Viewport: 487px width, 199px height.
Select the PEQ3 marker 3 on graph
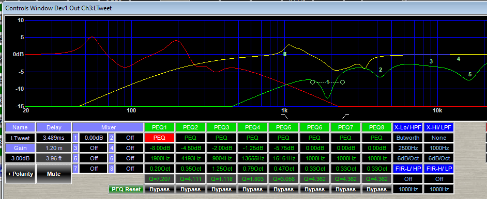431,61
